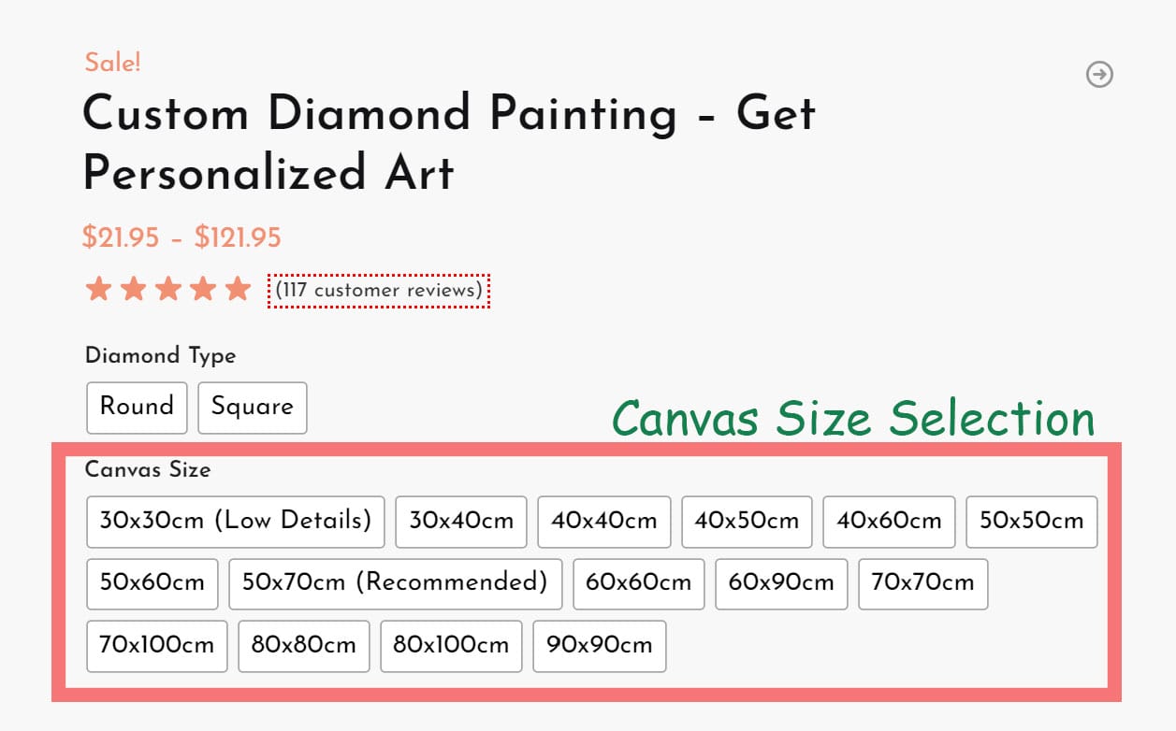Select the 80x100cm canvas size
The width and height of the screenshot is (1176, 731).
click(451, 646)
